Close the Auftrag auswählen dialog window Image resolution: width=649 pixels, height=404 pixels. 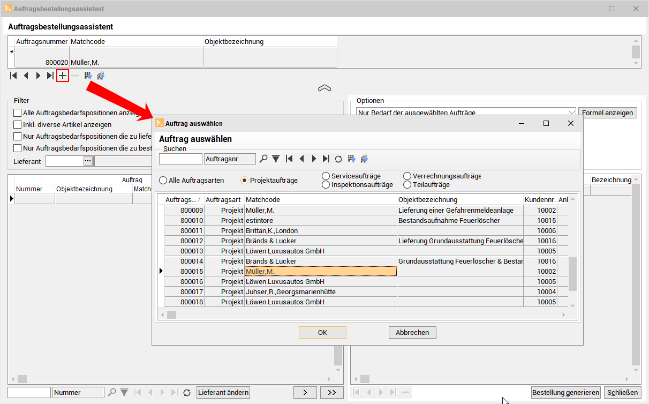(571, 123)
